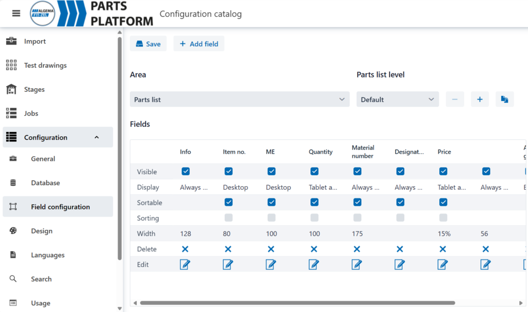This screenshot has height=312, width=528.
Task: Click the Add field button
Action: [x=199, y=44]
